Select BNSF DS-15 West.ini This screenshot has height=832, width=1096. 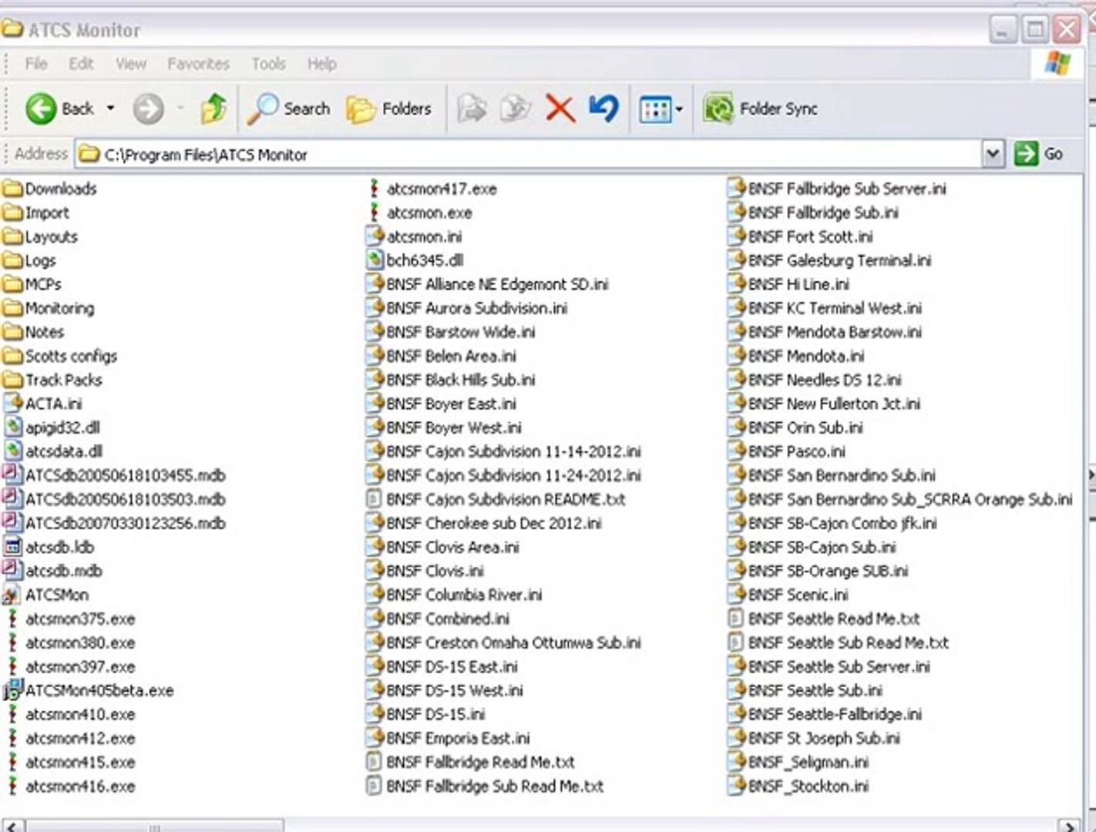[x=445, y=690]
